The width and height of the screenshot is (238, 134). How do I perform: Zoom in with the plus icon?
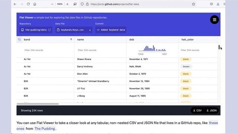click(x=67, y=4)
